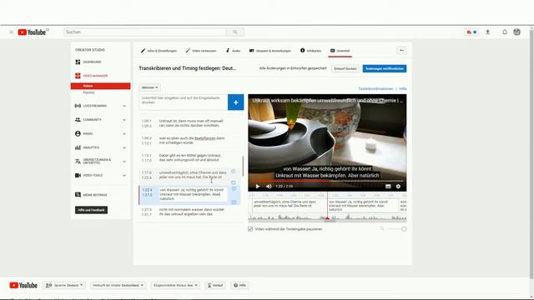
Task: Expand the Übersetzungen & Untertitel section
Action: pyautogui.click(x=124, y=161)
